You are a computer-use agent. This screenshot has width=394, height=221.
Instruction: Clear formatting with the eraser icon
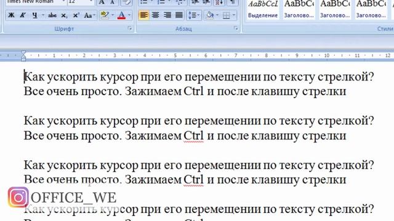126,2
